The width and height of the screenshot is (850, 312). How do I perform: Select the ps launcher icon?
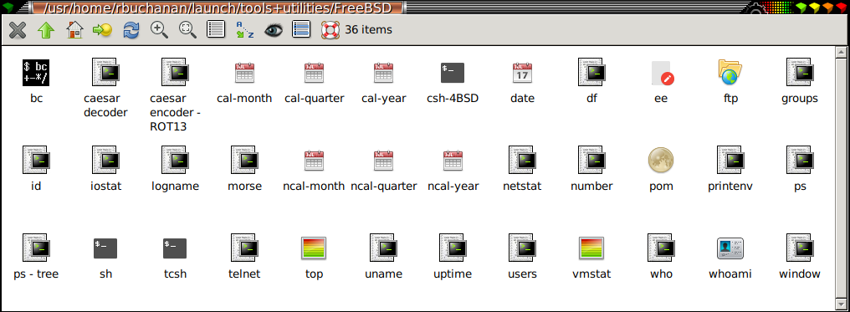pos(800,160)
